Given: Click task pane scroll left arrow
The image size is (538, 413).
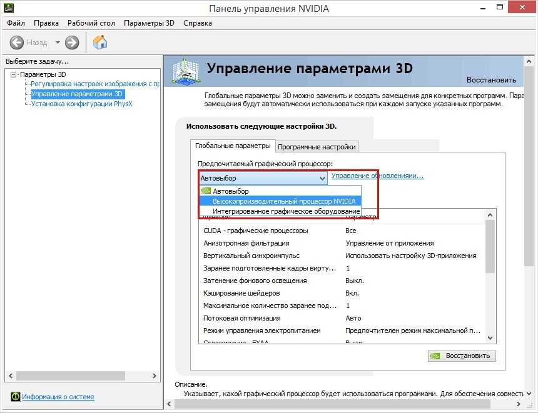Looking at the screenshot, I should [x=11, y=376].
